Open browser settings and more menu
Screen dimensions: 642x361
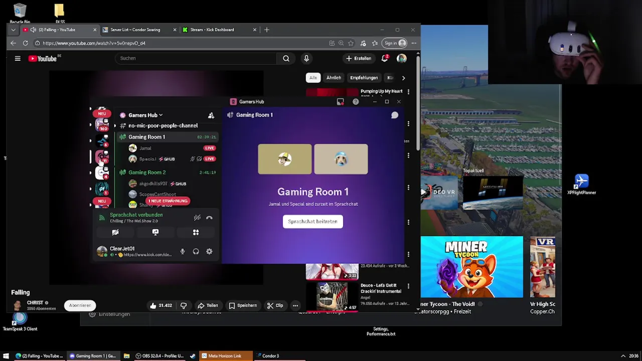click(414, 43)
